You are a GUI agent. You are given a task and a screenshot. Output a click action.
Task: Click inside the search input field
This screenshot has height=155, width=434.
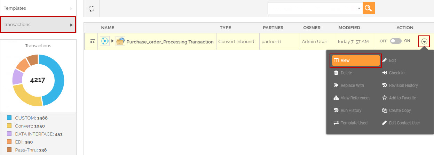[311, 8]
